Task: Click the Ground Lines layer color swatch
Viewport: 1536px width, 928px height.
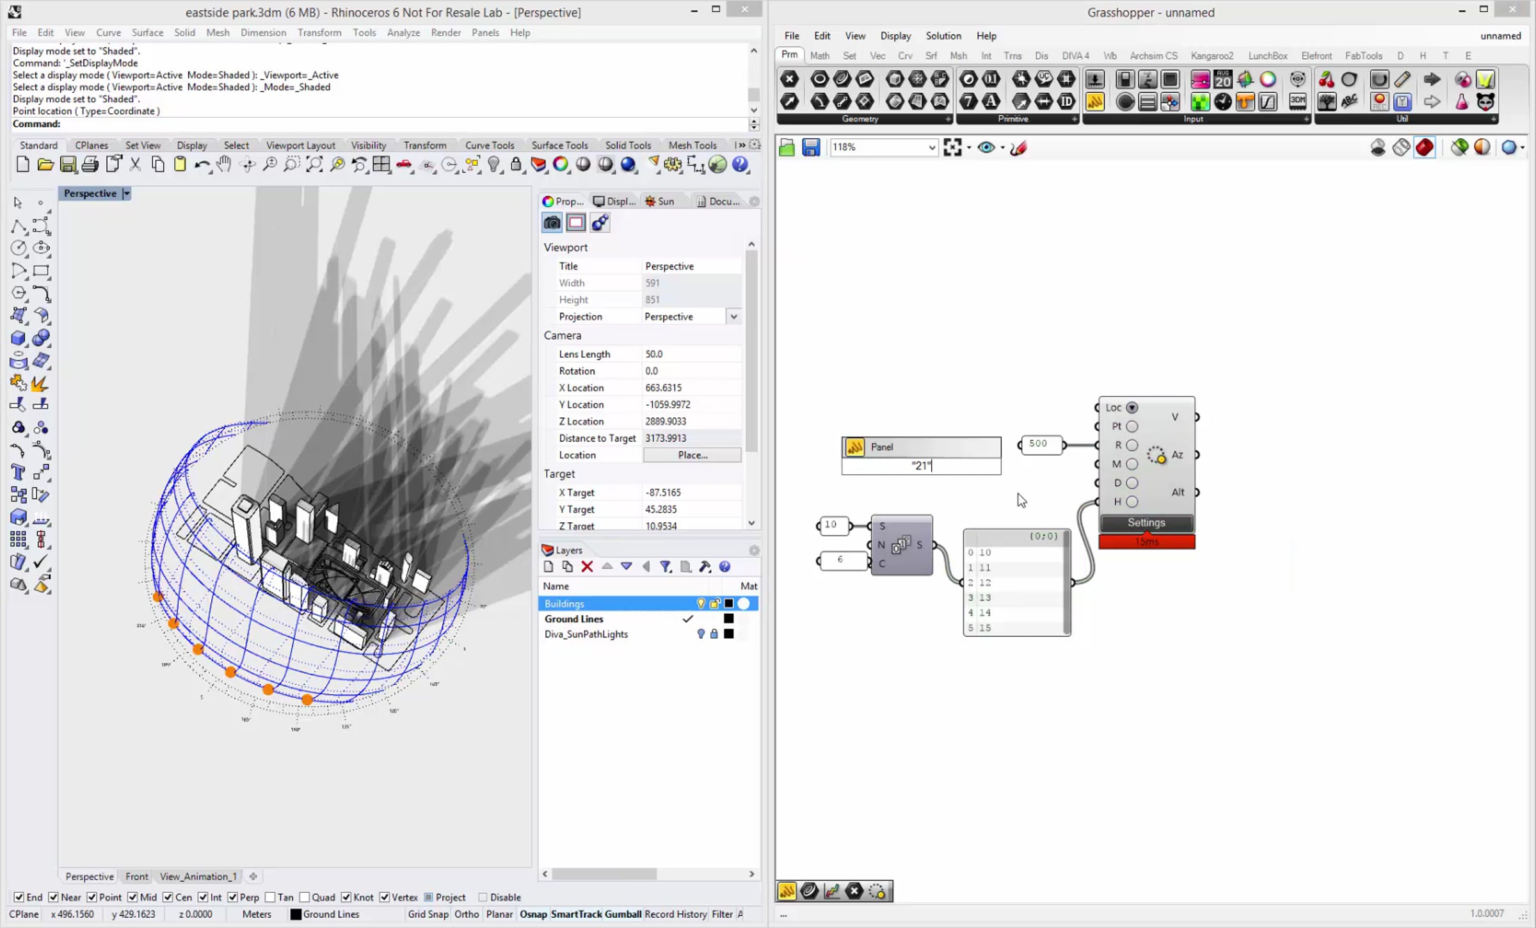Action: (x=728, y=619)
